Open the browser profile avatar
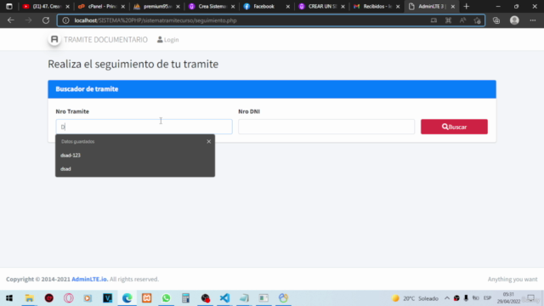The image size is (544, 306). (514, 20)
